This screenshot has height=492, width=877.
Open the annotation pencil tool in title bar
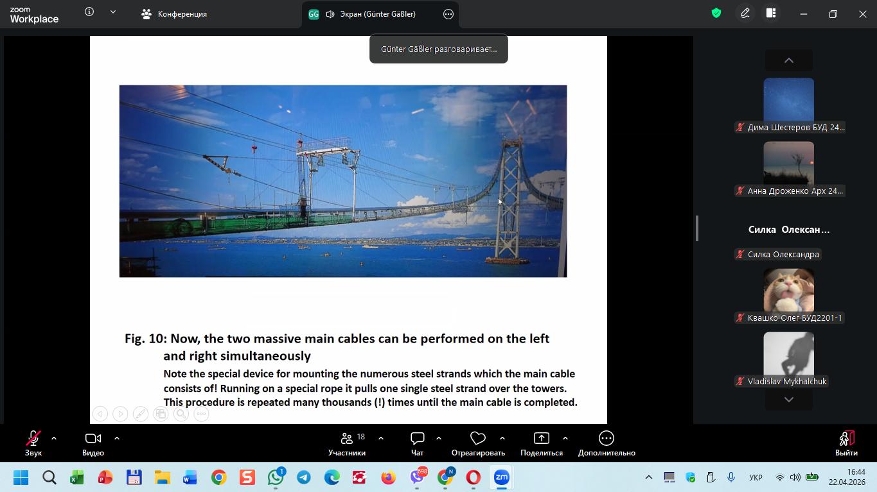coord(745,13)
